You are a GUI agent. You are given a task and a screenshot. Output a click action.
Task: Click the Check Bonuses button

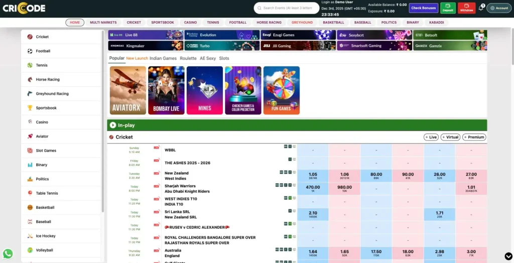click(423, 8)
